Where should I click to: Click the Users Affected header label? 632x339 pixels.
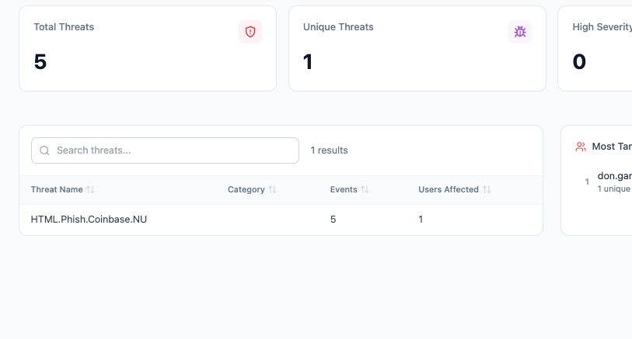tap(449, 189)
